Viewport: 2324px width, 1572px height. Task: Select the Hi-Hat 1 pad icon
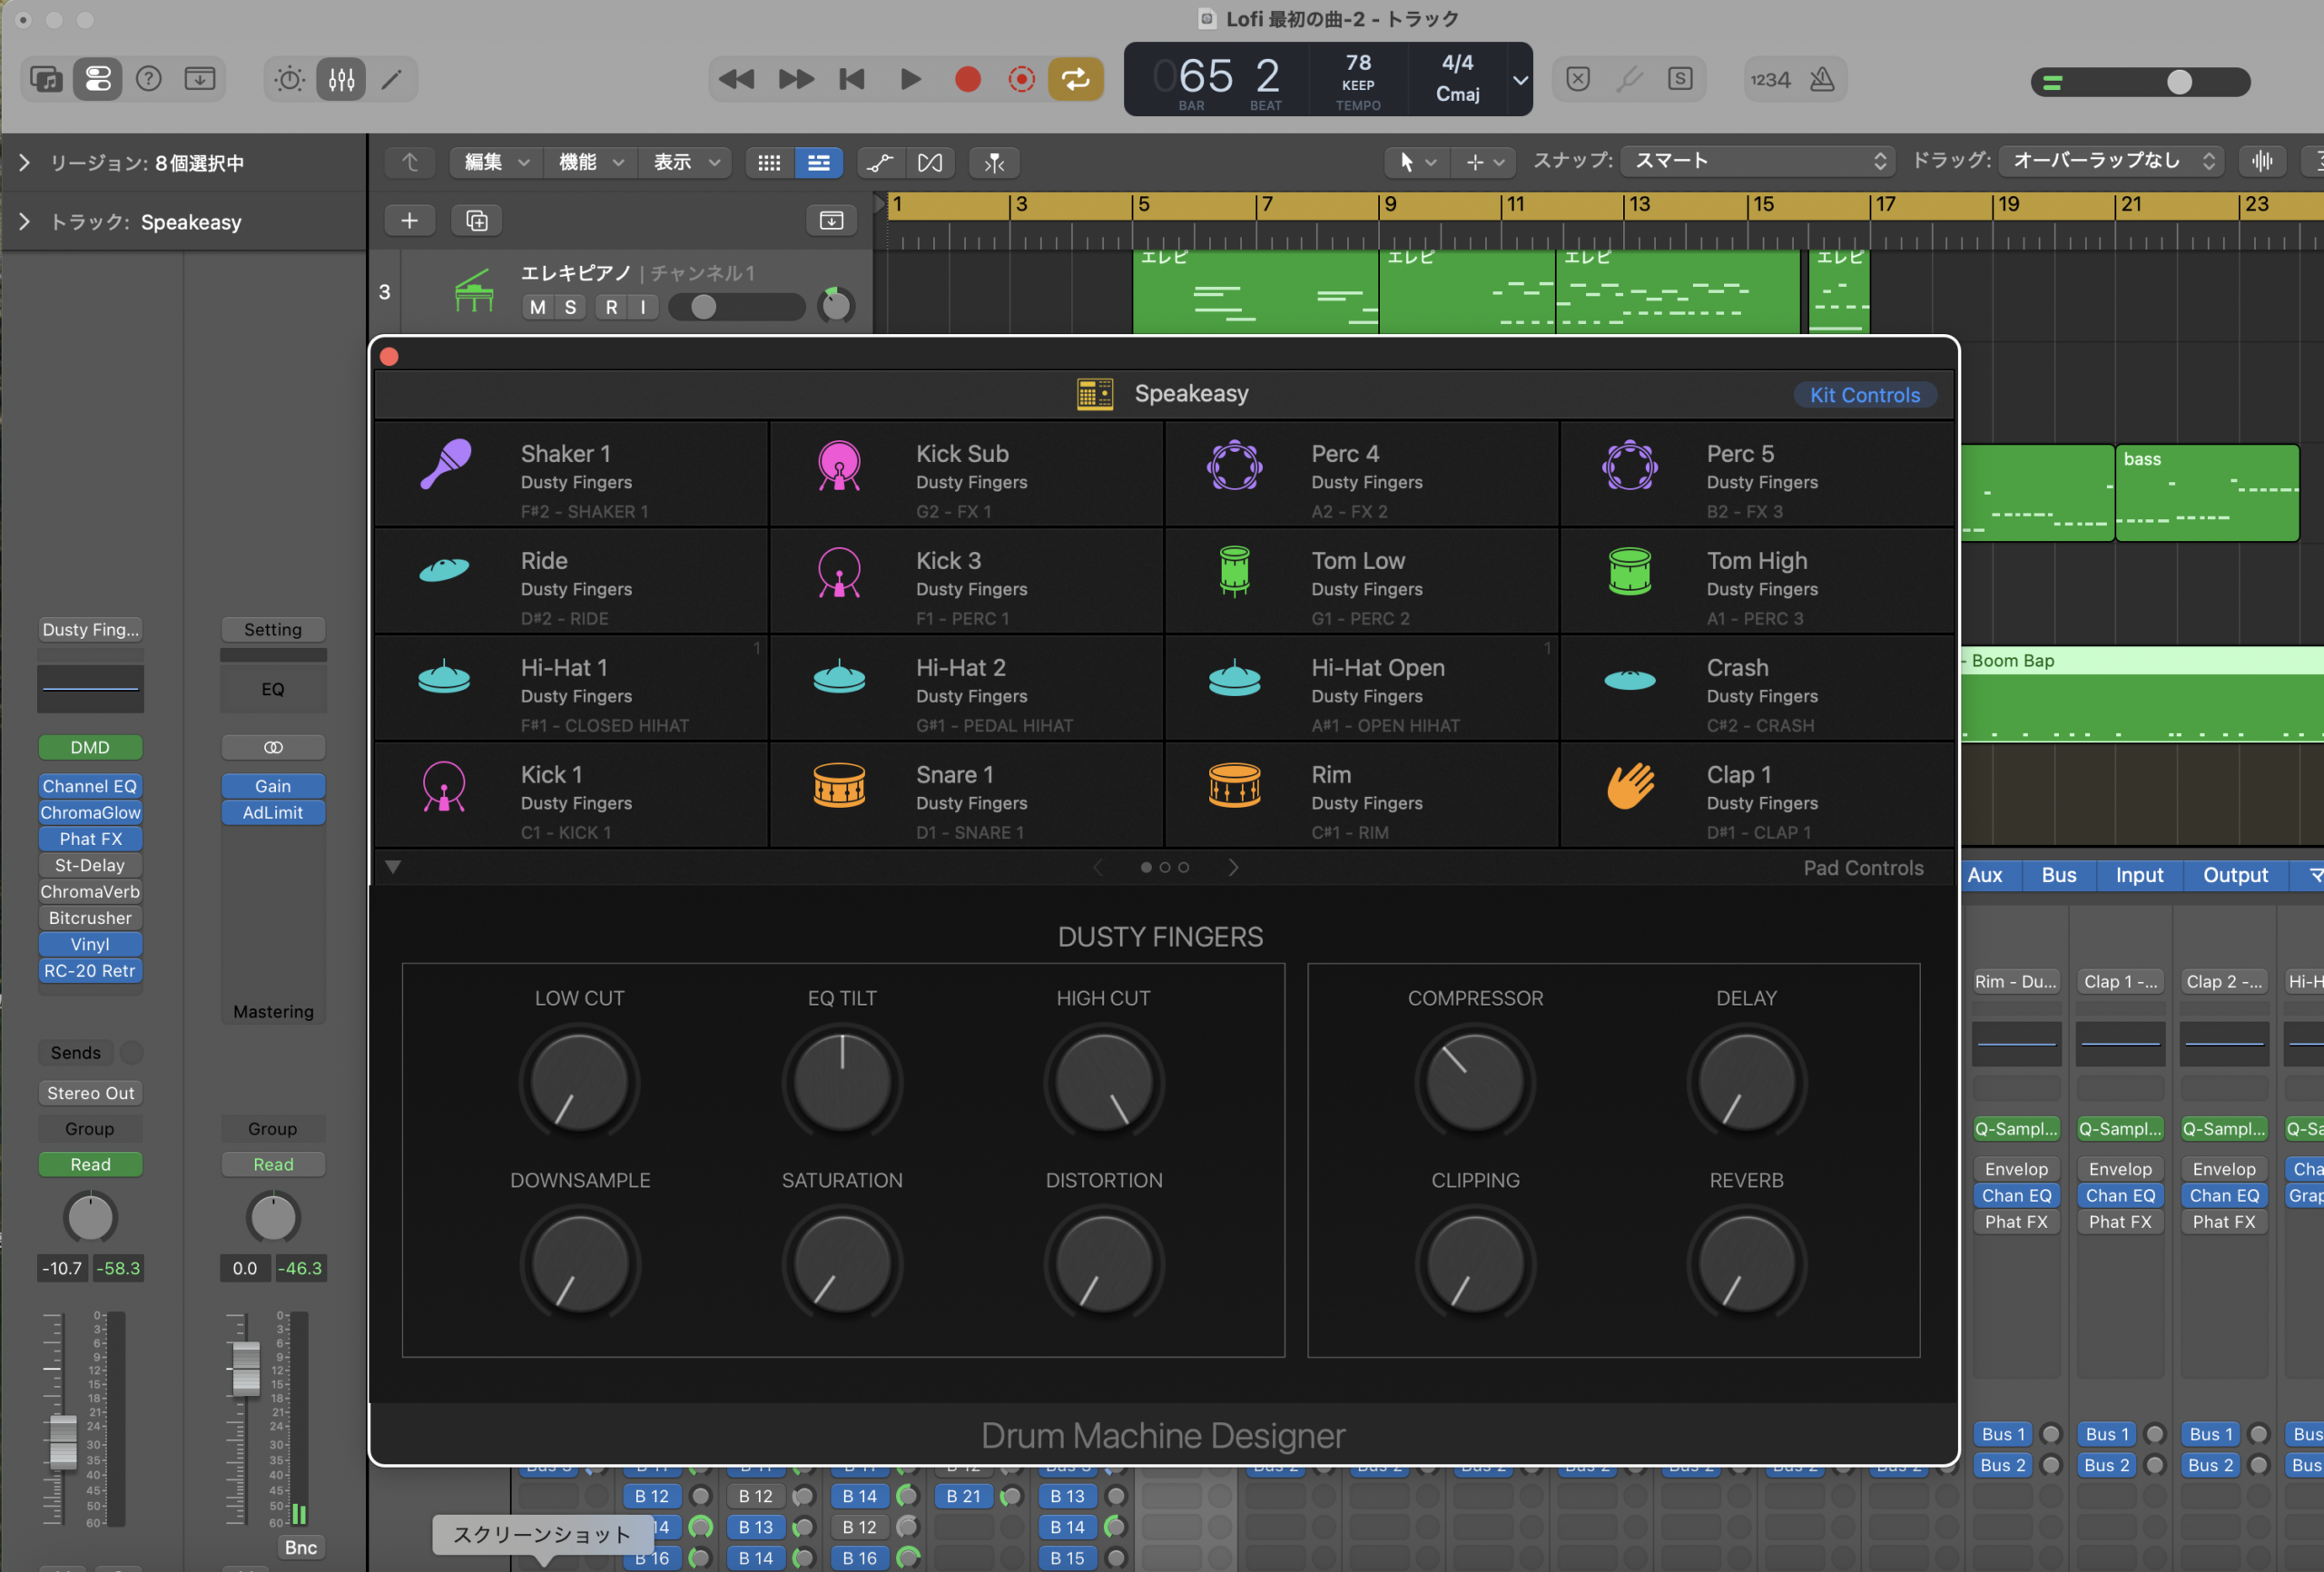[444, 677]
